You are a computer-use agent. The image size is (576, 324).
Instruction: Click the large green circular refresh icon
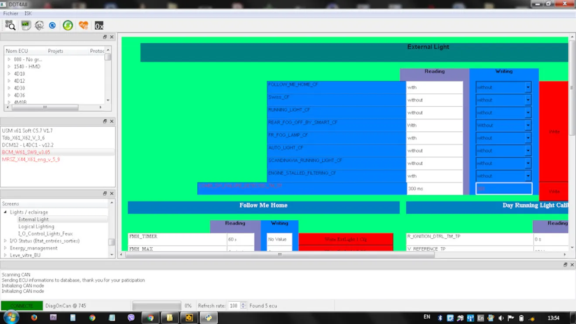(68, 25)
